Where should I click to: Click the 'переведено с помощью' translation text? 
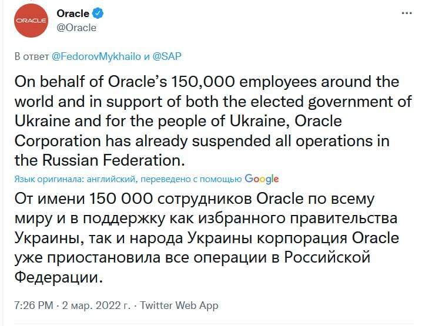coord(193,179)
